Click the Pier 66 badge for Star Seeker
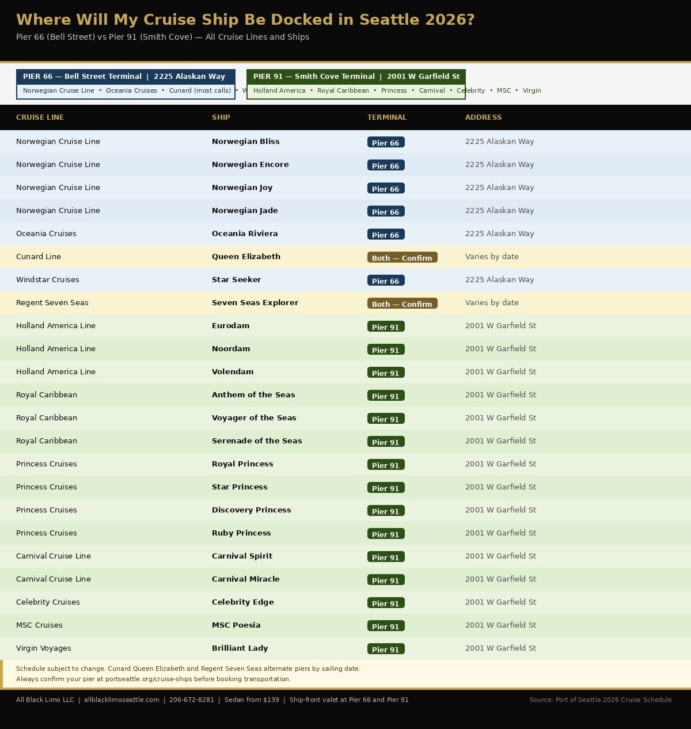The height and width of the screenshot is (729, 691). click(386, 280)
